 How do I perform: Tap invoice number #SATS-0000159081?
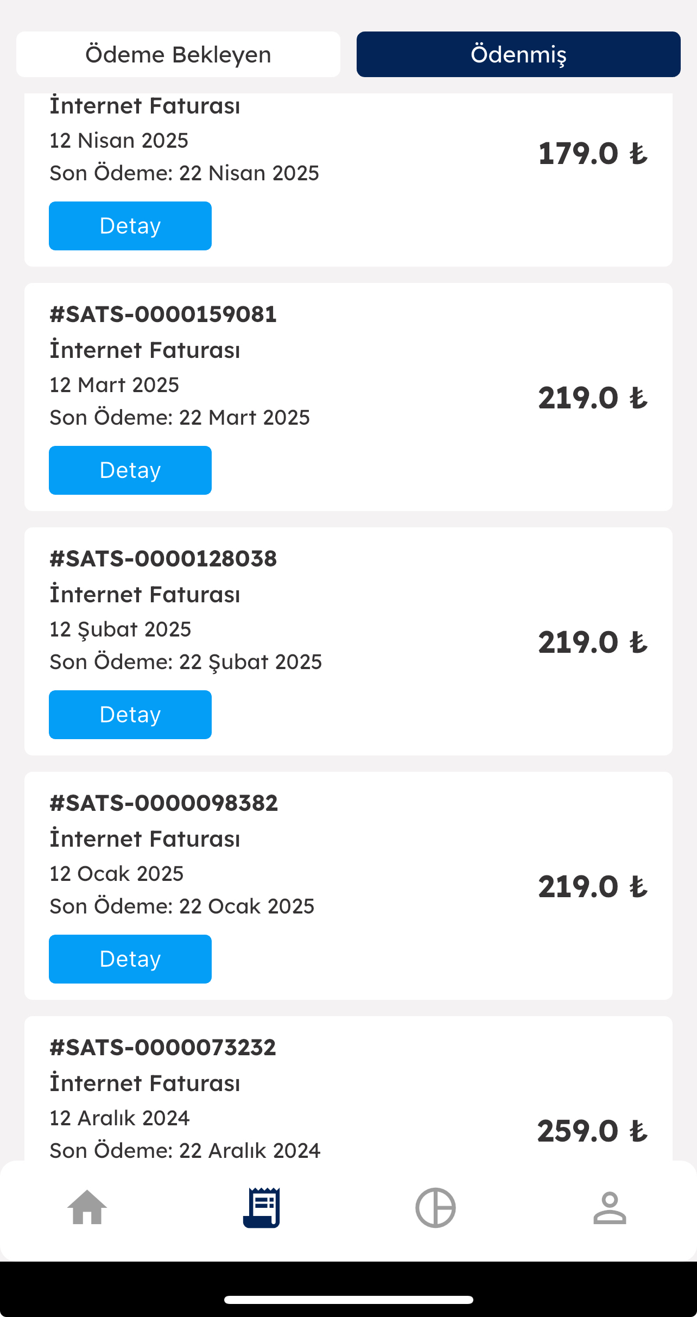pyautogui.click(x=163, y=314)
